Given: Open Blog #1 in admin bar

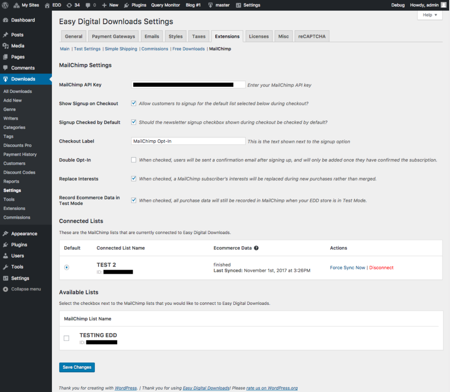Looking at the screenshot, I should 193,5.
